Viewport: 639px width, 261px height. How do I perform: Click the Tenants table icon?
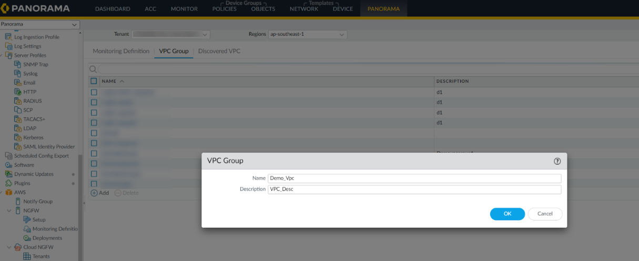point(27,256)
